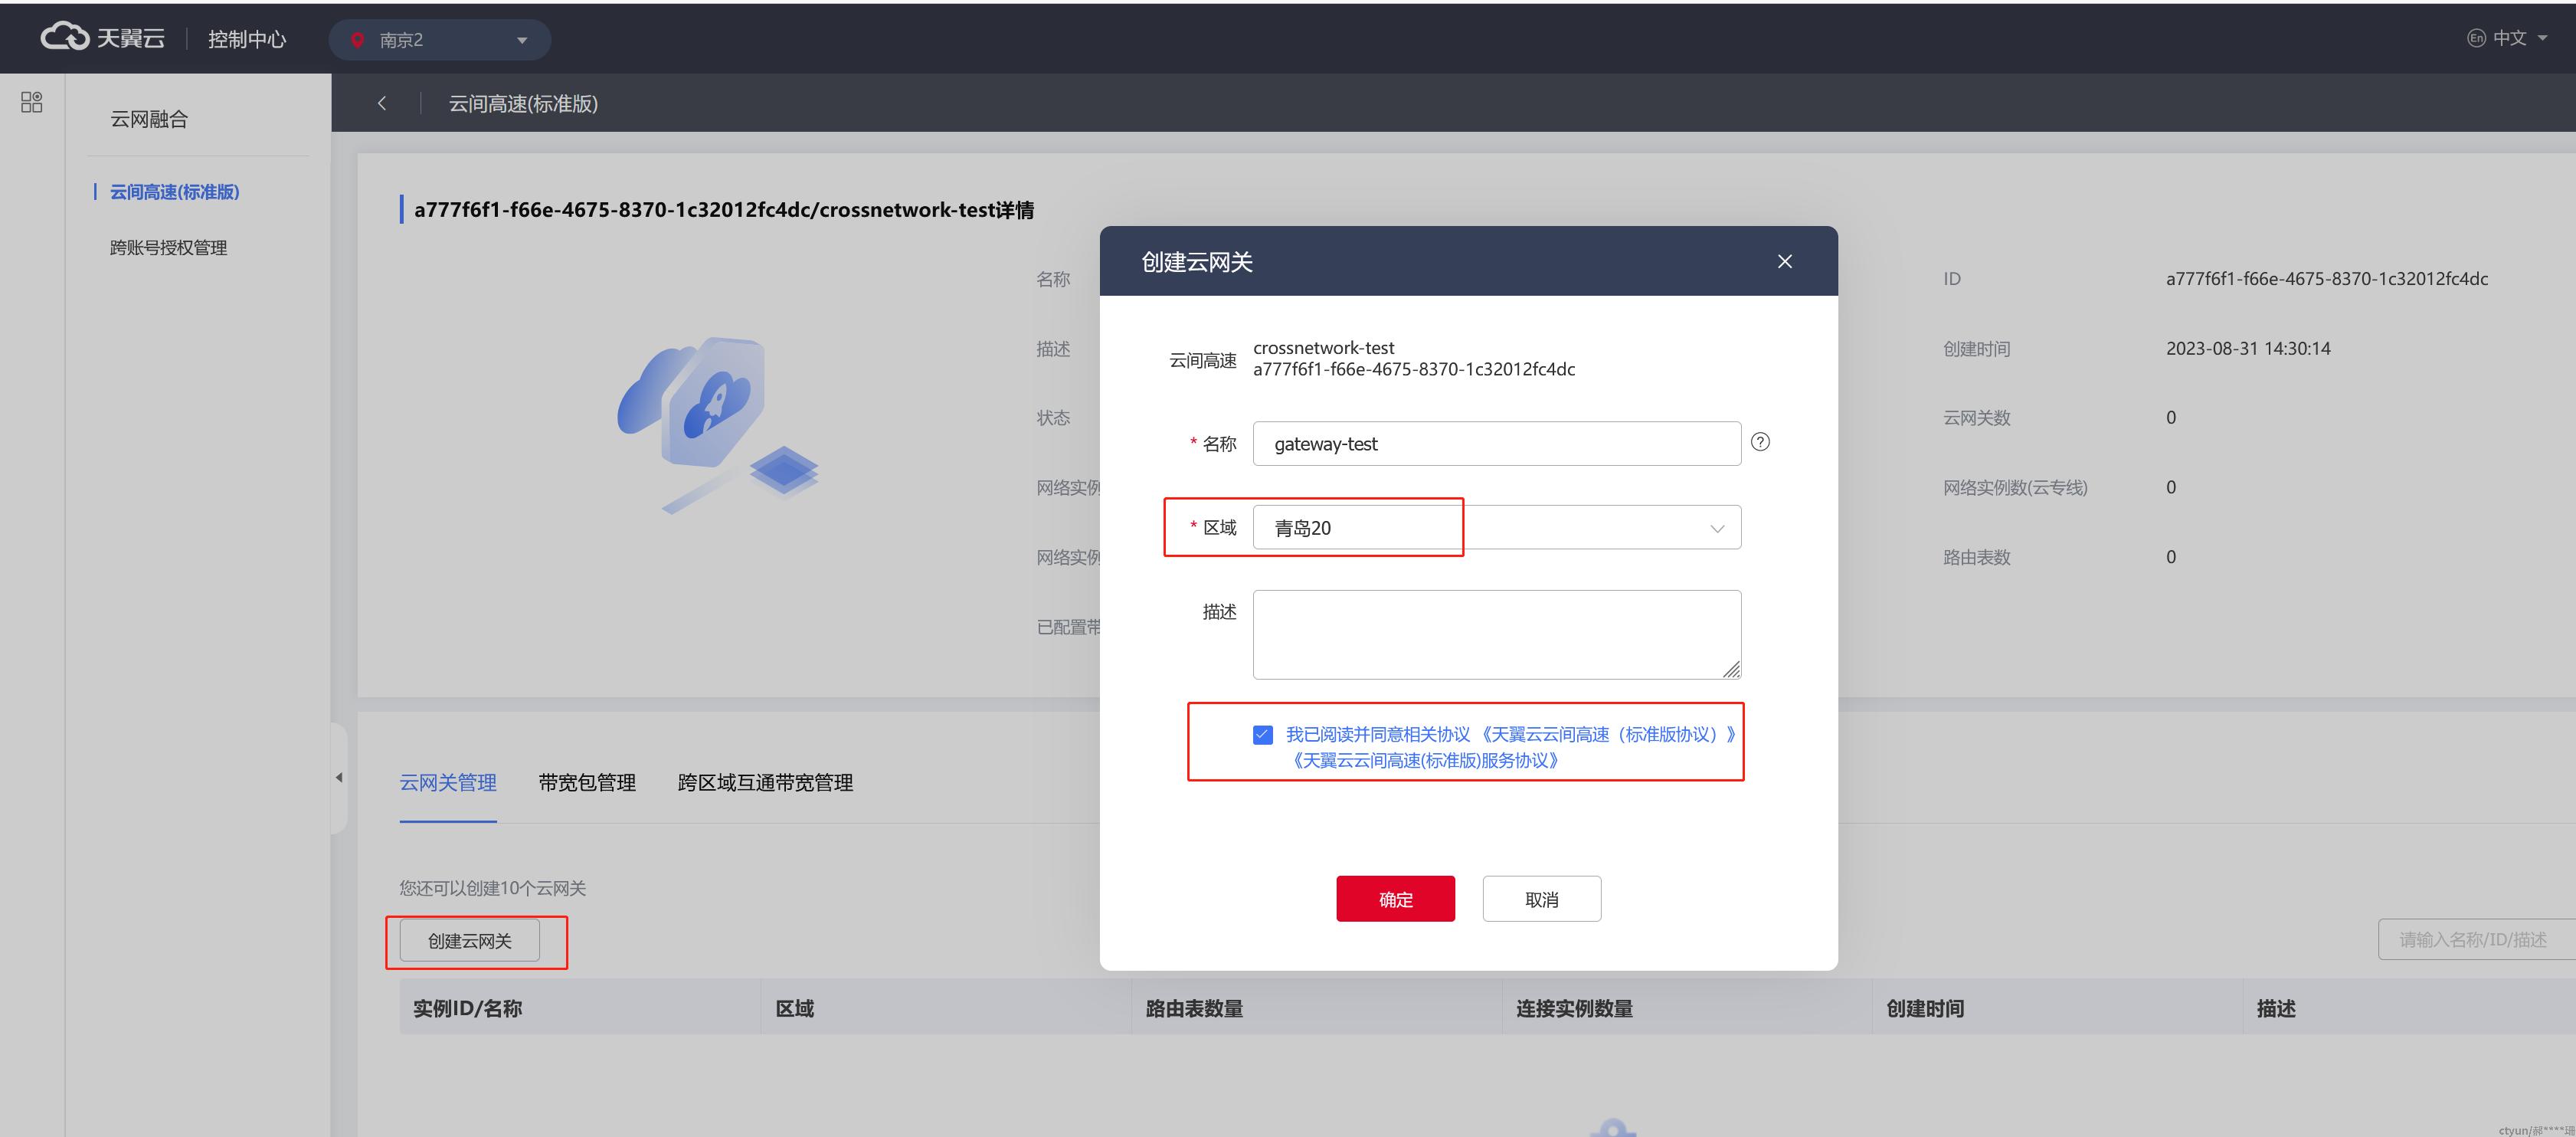Click the red location pin icon

(357, 40)
